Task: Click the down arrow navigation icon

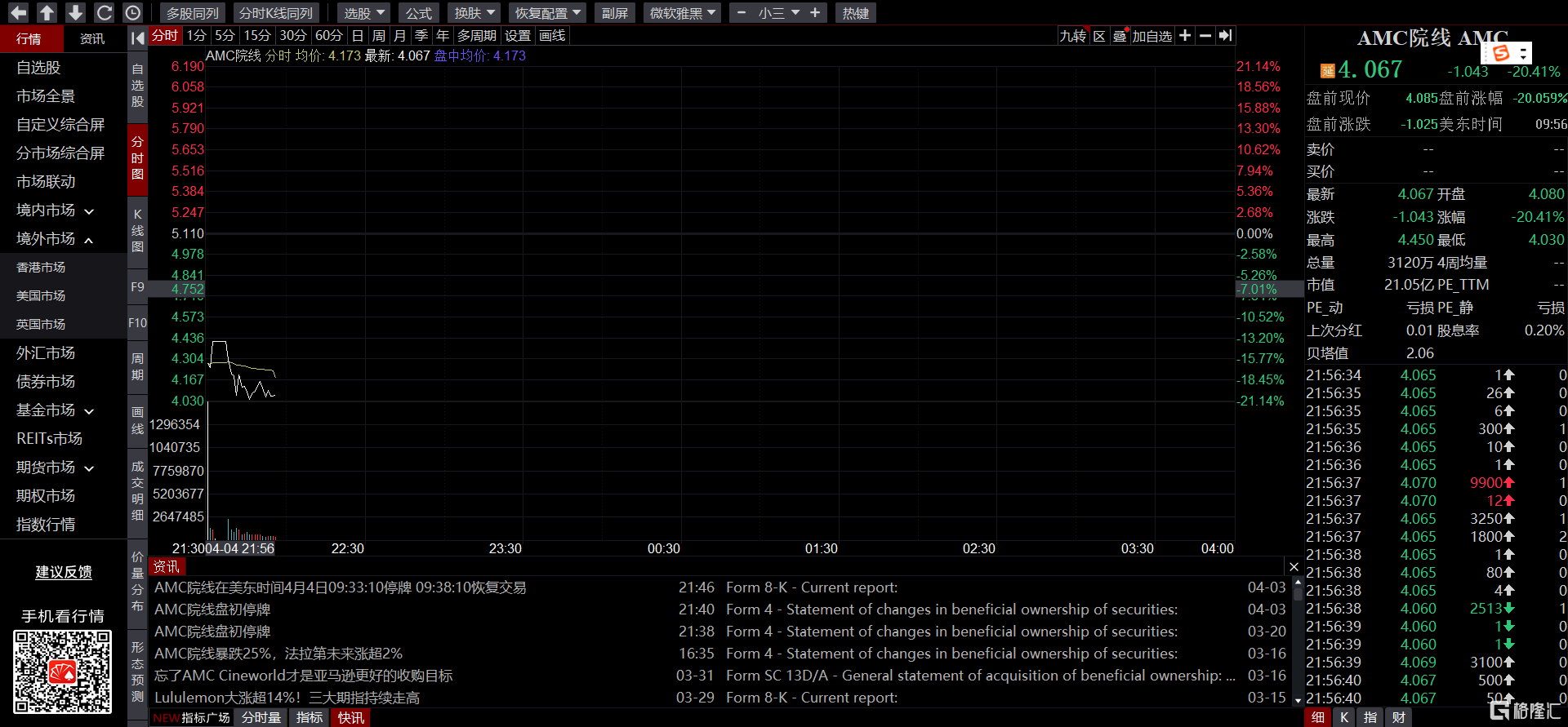Action: pos(75,12)
